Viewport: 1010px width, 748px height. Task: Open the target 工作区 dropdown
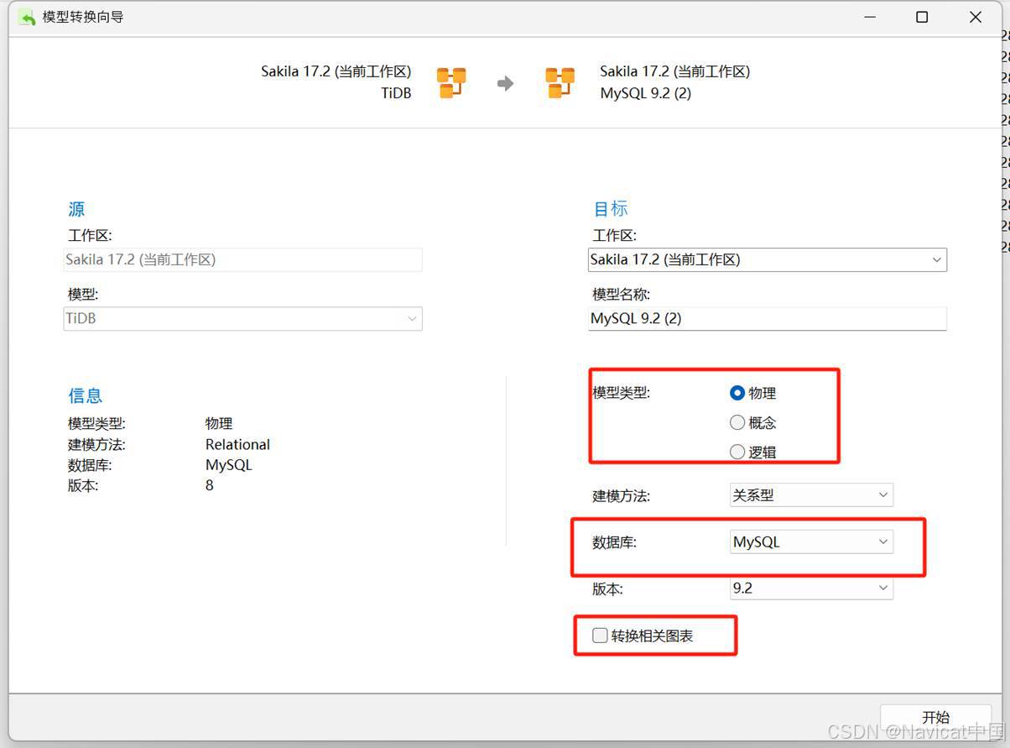point(768,260)
